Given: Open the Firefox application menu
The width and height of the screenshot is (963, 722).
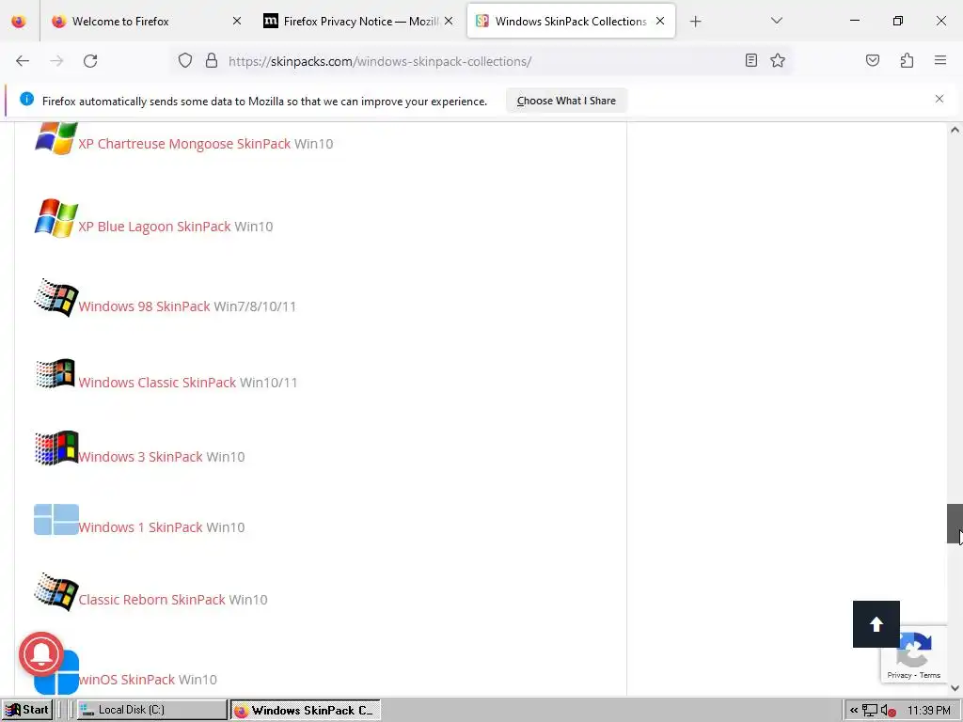Looking at the screenshot, I should 940,60.
